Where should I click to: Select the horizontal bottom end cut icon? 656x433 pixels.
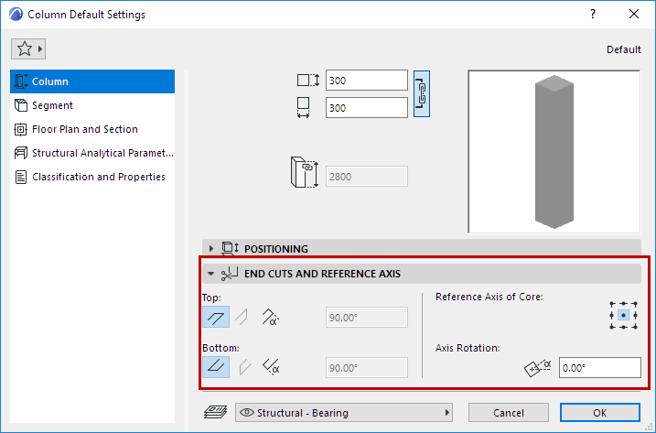(x=216, y=368)
